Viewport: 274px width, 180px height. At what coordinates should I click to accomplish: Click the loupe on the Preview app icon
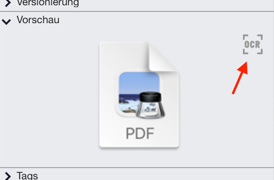151,105
